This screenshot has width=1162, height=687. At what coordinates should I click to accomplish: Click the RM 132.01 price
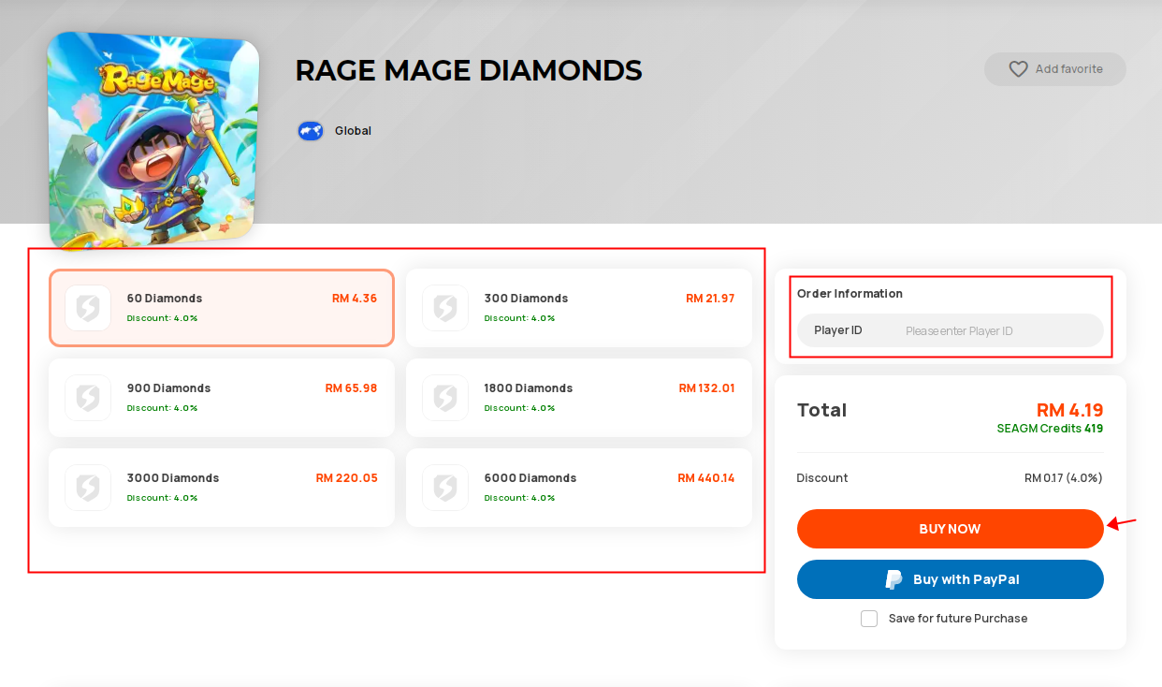(706, 388)
